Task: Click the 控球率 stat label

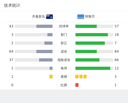Action: point(64,26)
